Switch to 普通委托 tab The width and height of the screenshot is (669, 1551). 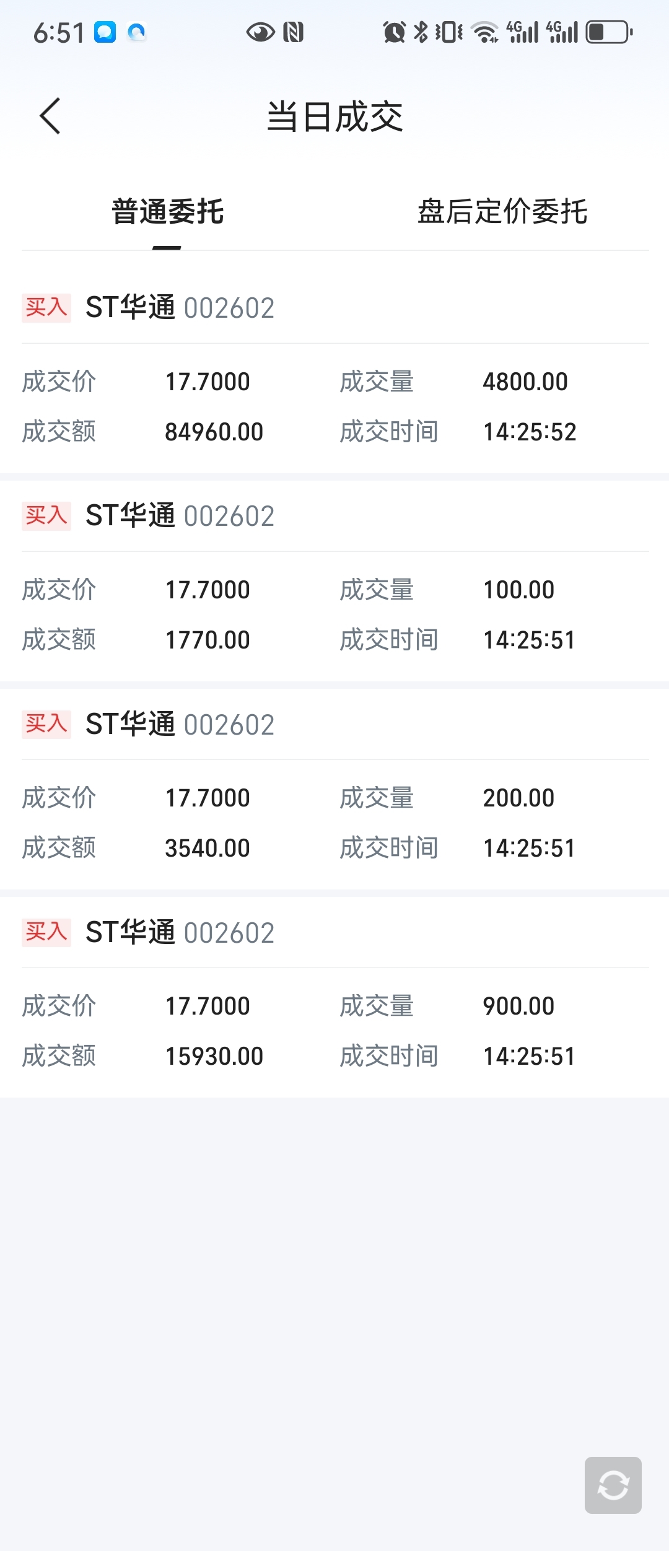point(167,212)
